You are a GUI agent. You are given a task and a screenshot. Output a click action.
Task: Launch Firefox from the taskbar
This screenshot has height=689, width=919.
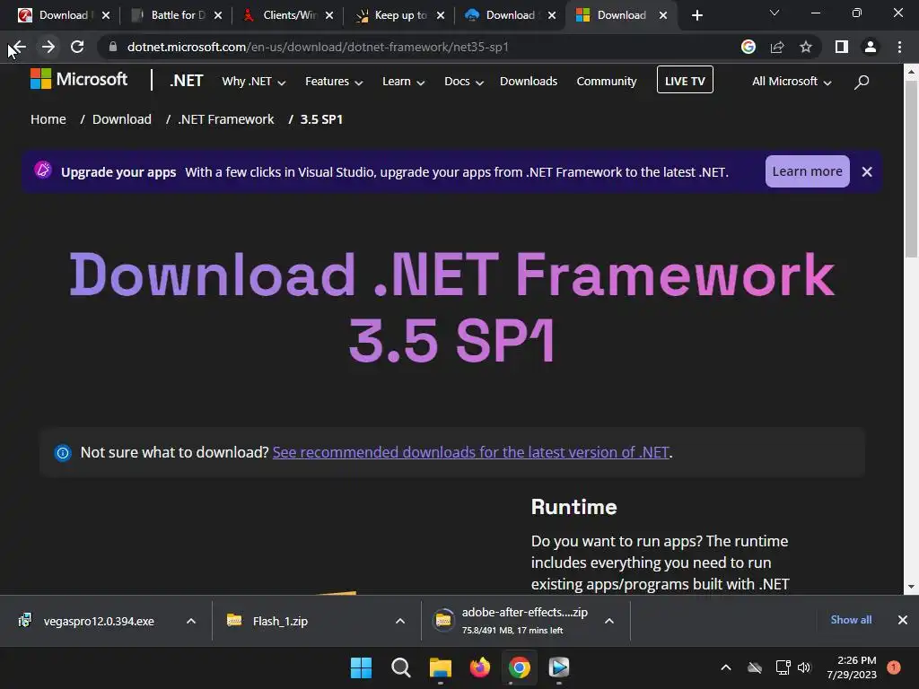point(480,667)
